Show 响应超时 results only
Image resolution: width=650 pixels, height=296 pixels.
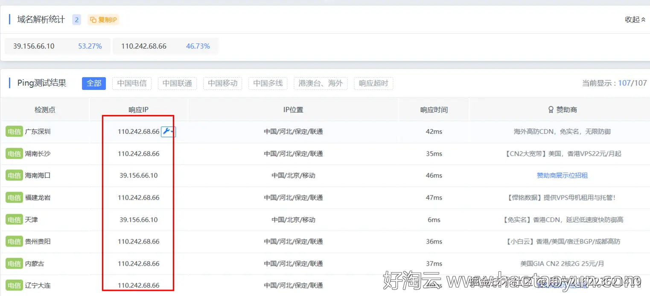point(373,83)
